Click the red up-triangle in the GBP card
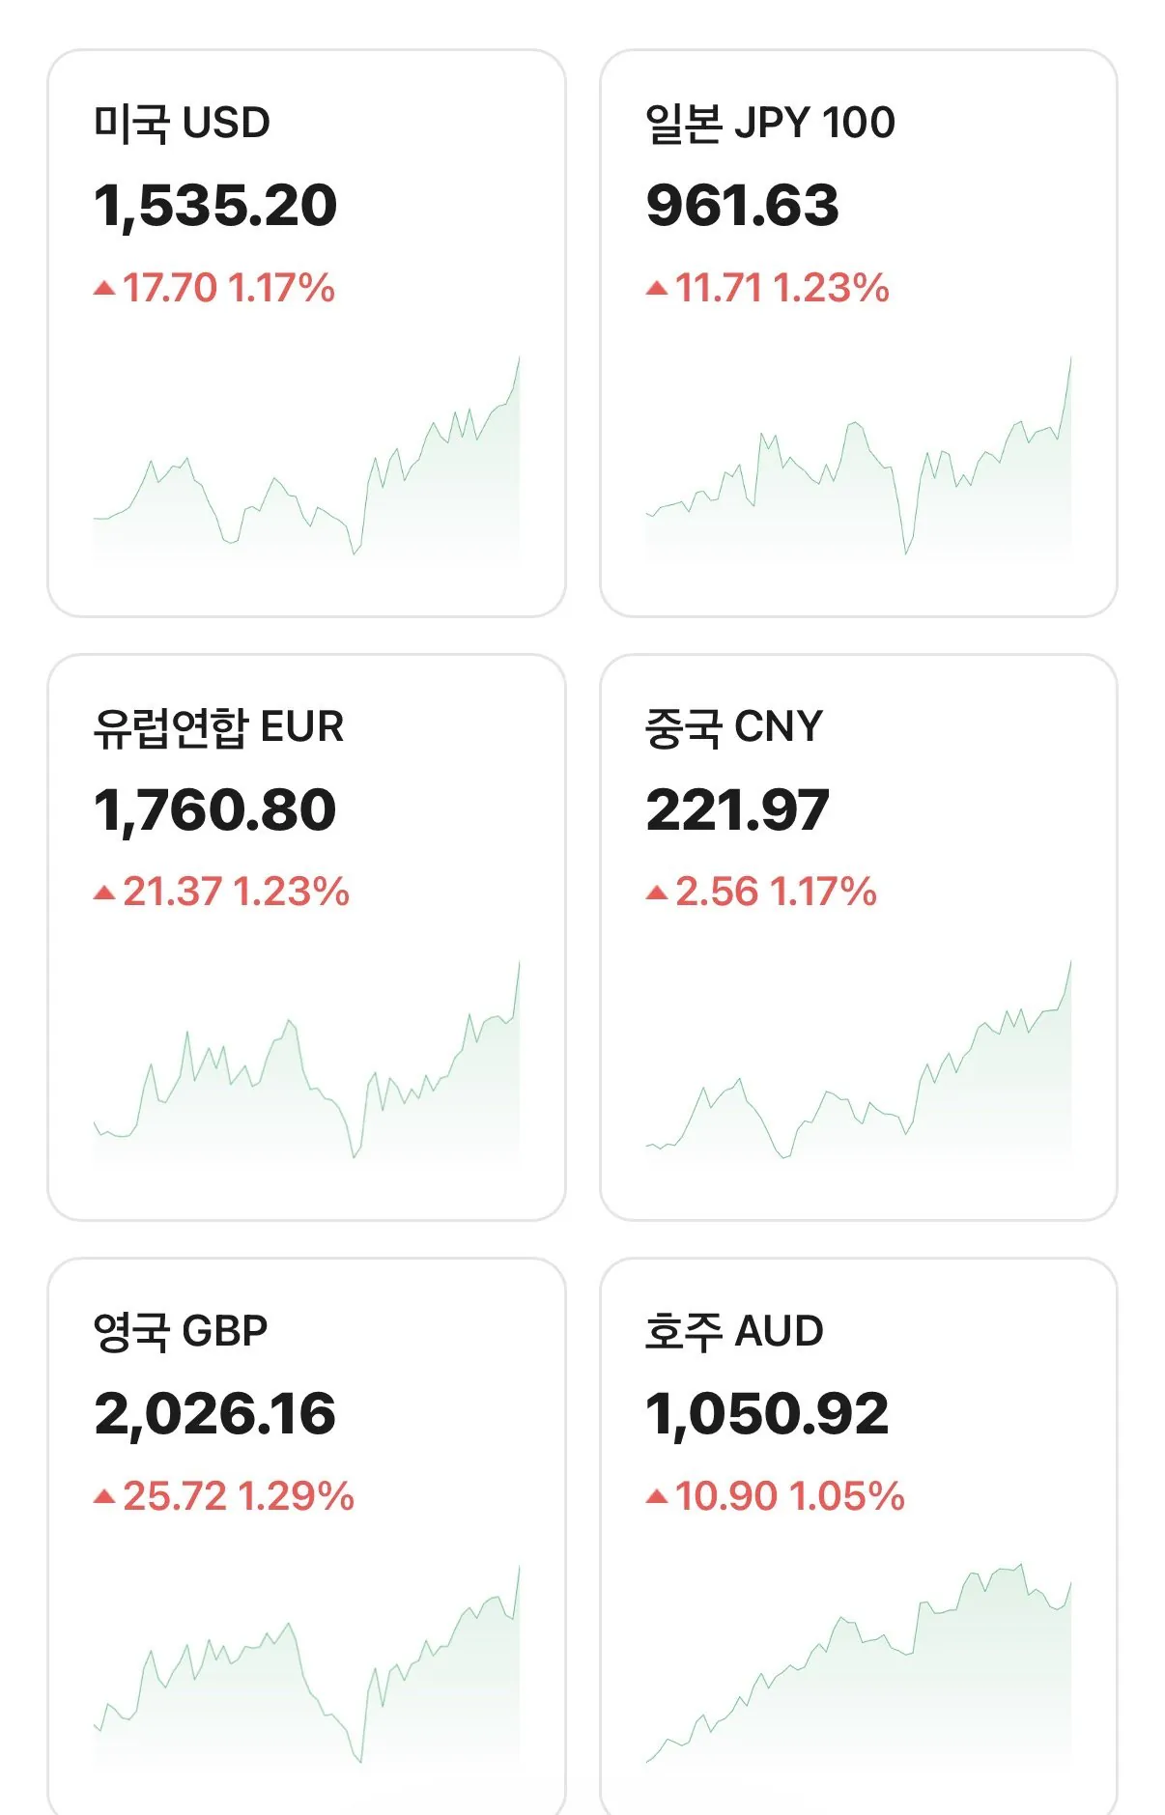This screenshot has width=1165, height=1815. pyautogui.click(x=104, y=1497)
